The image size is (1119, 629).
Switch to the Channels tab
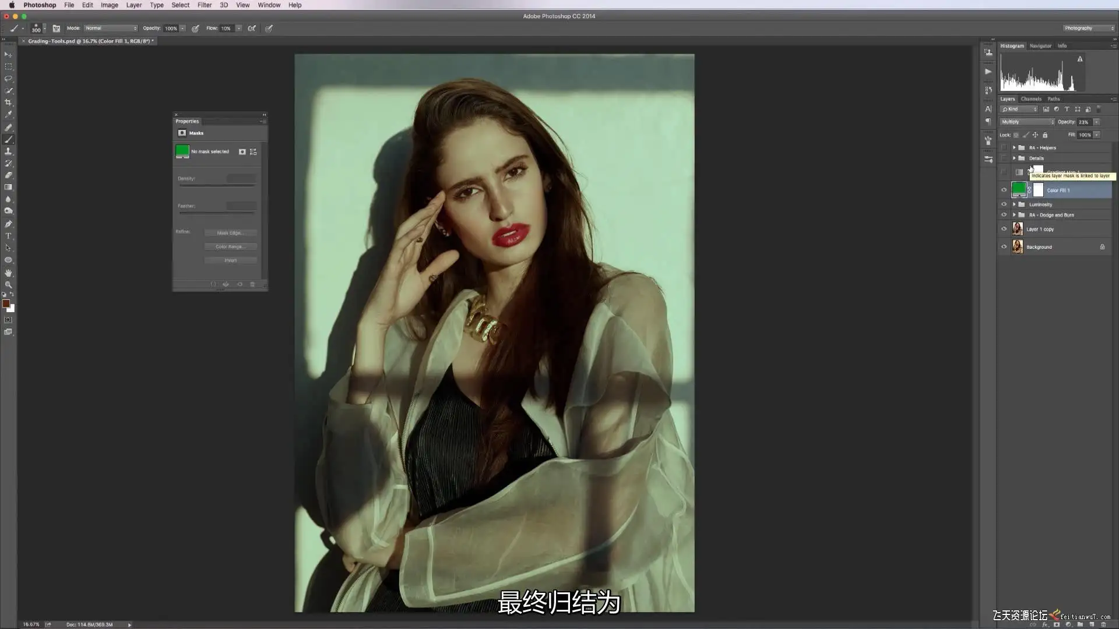tap(1030, 99)
